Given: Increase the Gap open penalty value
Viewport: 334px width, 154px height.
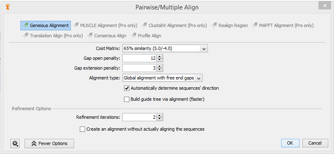Looking at the screenshot, I should (x=160, y=57).
